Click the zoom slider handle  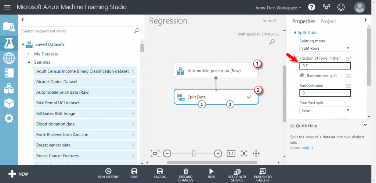pos(194,153)
